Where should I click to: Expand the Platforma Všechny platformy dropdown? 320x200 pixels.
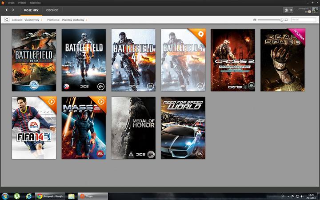click(x=74, y=20)
